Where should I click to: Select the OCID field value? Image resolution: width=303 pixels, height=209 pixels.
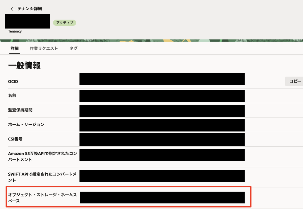(162, 79)
